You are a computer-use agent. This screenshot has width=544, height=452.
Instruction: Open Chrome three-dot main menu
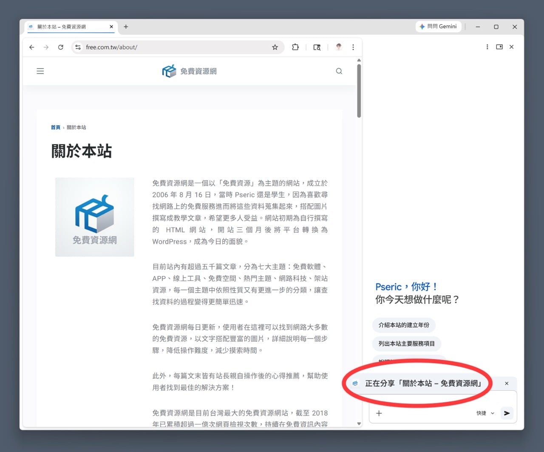353,47
